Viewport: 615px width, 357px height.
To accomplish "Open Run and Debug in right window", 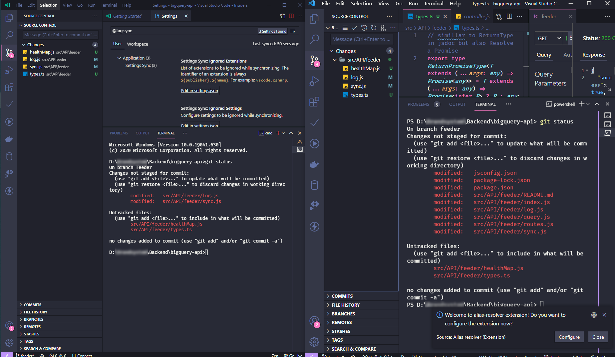I will (314, 81).
